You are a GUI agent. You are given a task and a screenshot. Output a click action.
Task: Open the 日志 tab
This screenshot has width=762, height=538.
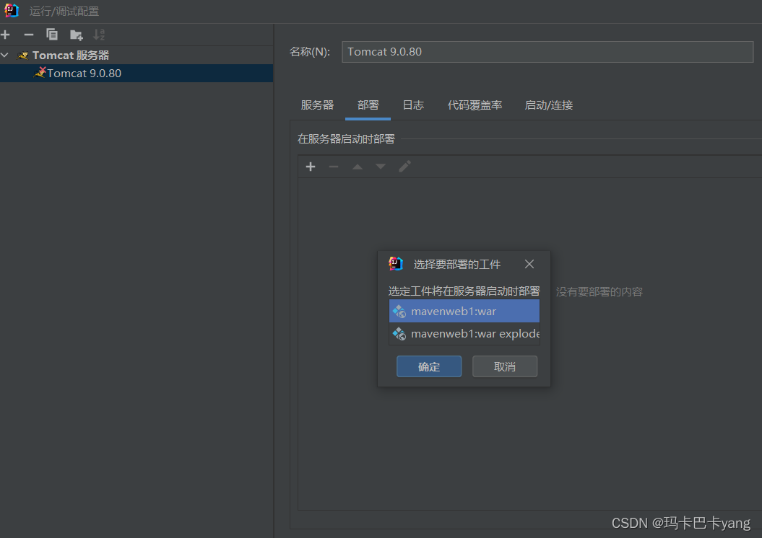(413, 105)
